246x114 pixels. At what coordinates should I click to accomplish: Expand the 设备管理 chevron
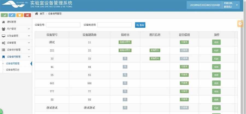coord(29,43)
